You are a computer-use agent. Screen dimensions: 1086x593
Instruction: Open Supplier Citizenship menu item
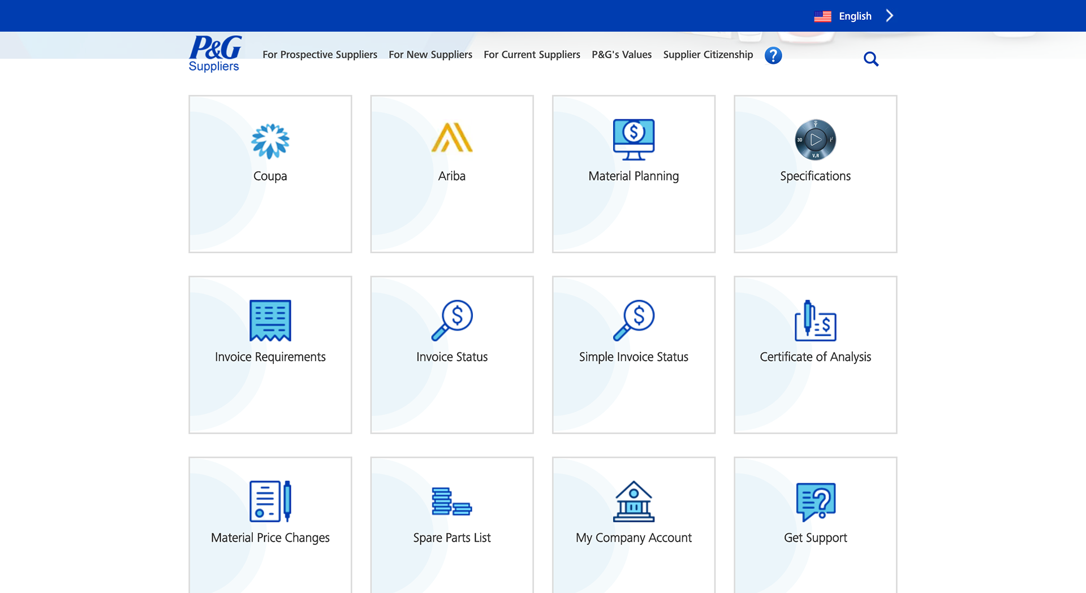click(708, 55)
